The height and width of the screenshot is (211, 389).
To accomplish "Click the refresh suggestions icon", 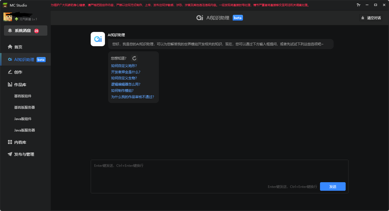I will point(134,58).
